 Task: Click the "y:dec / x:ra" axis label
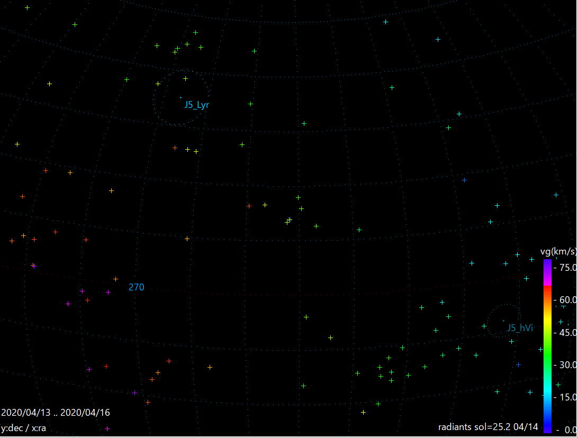tap(24, 427)
